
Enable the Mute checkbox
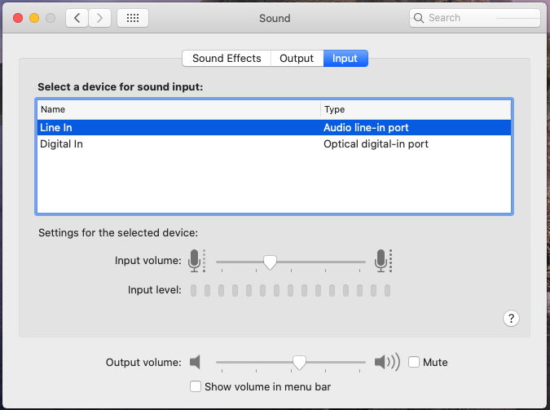(x=414, y=362)
